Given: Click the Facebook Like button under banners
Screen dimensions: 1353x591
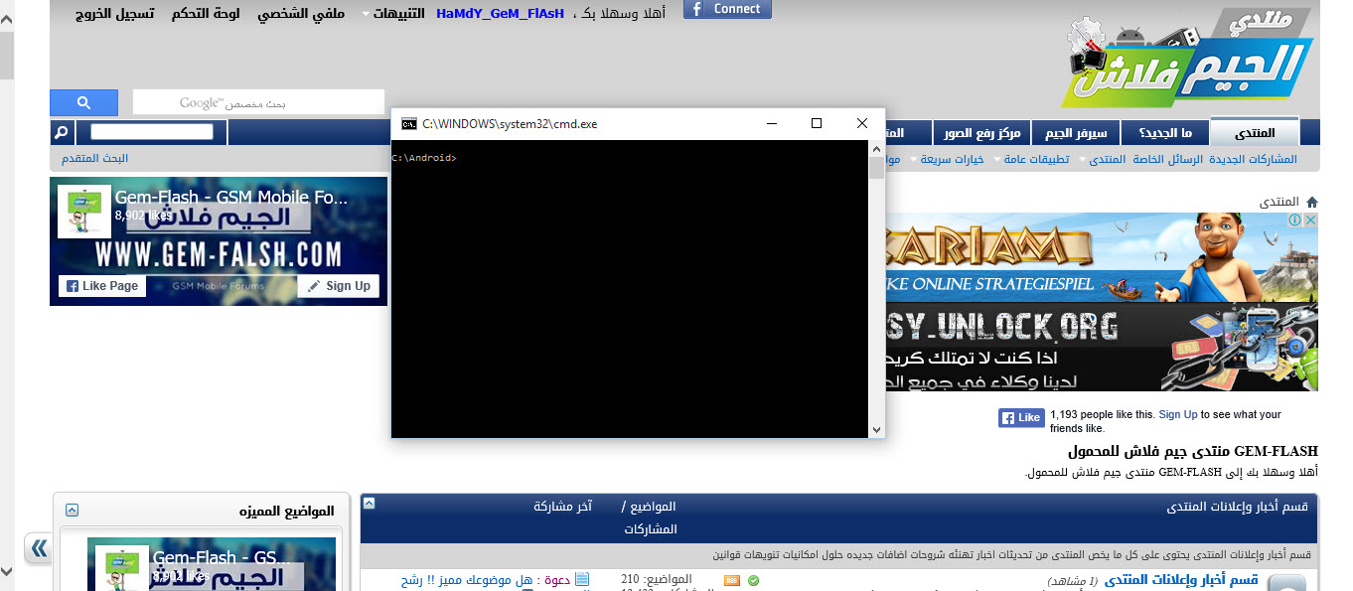Looking at the screenshot, I should 1021,418.
